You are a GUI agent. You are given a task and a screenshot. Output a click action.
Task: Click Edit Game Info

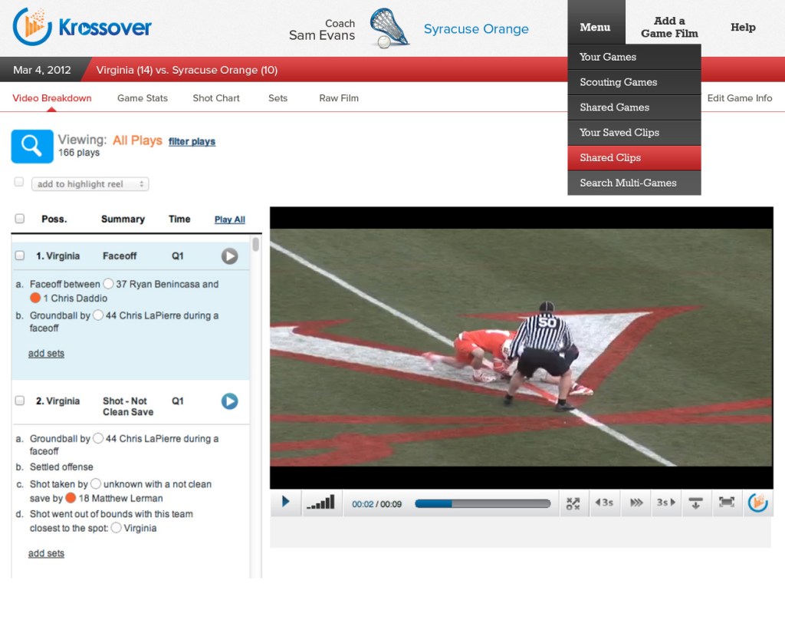pyautogui.click(x=740, y=98)
